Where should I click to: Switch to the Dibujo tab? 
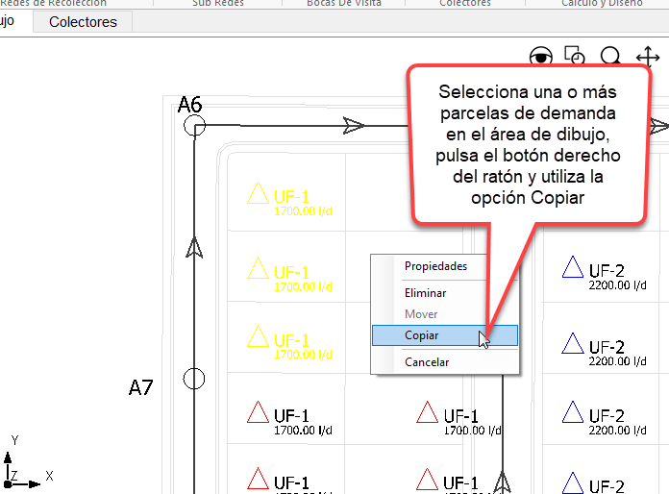click(x=8, y=21)
